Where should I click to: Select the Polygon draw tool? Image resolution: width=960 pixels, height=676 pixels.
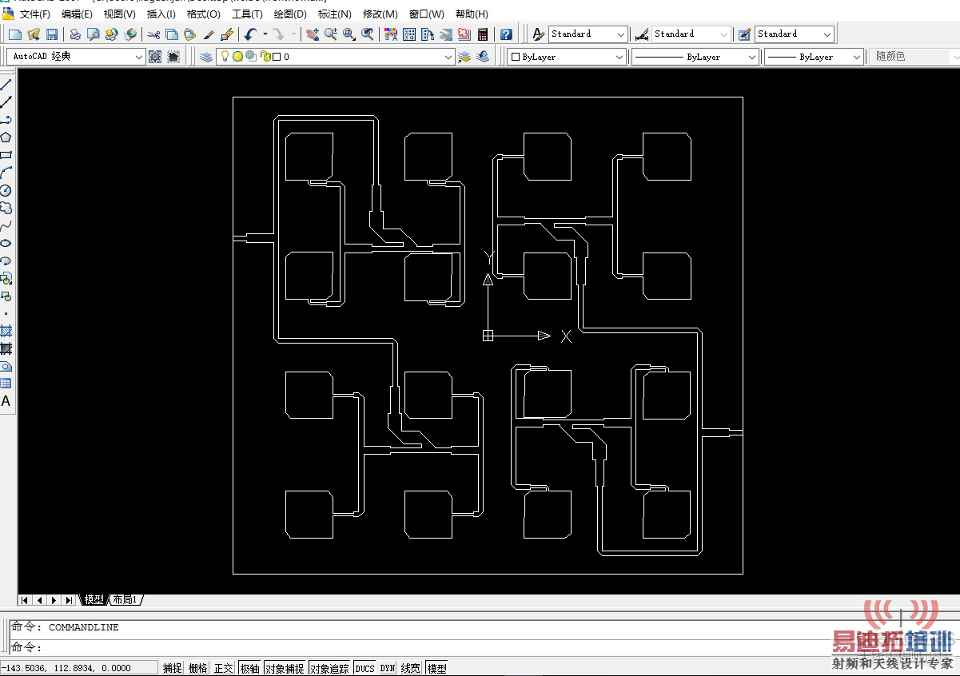pos(6,137)
